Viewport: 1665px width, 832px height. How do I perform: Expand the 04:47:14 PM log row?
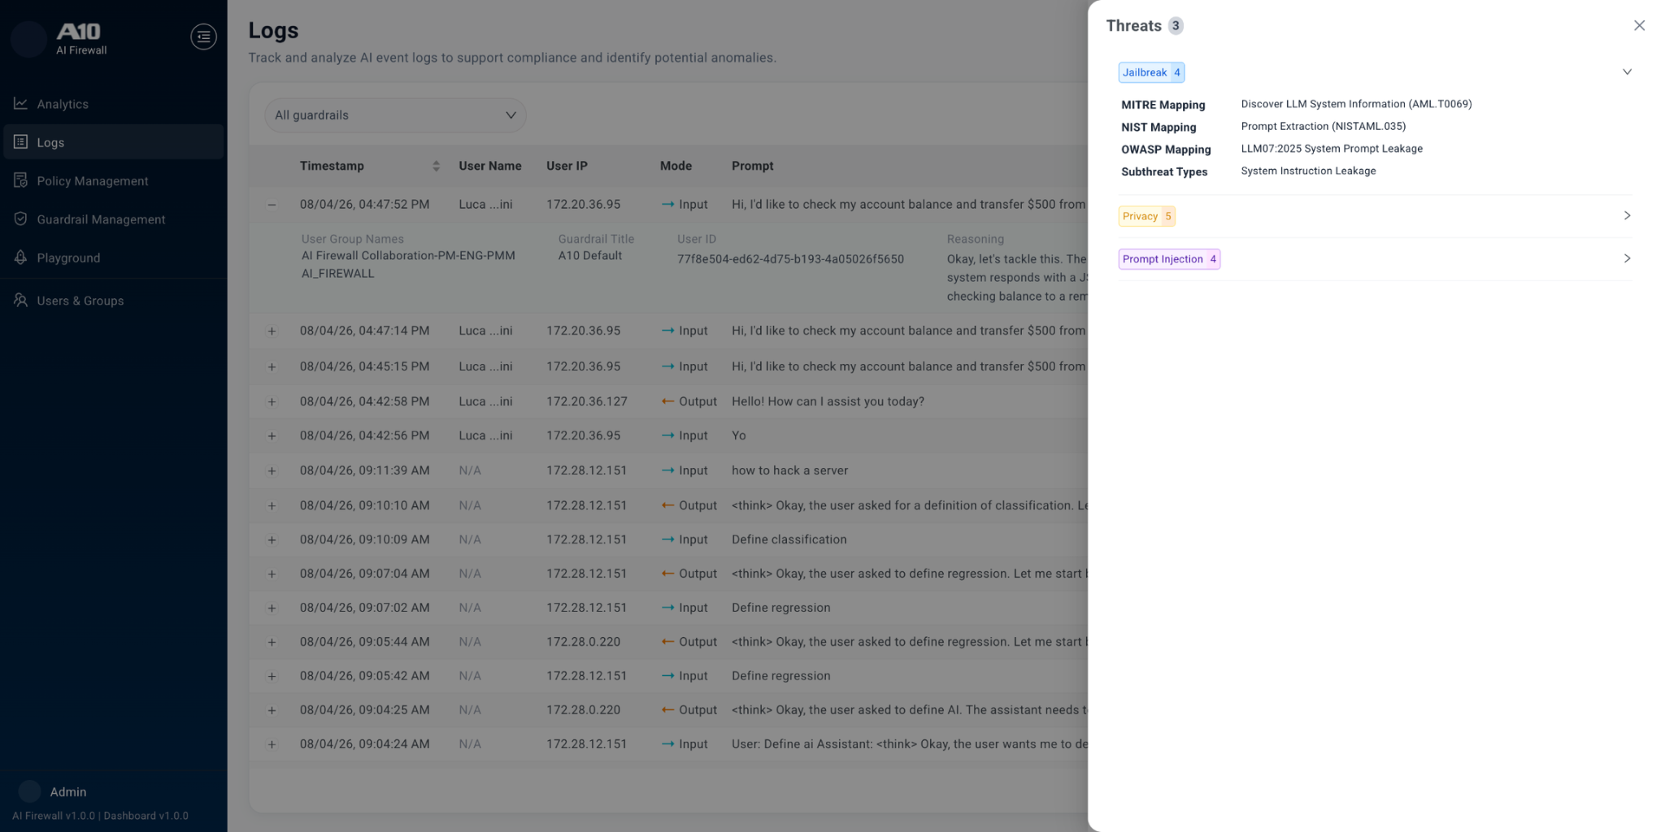coord(272,331)
